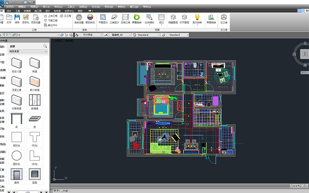The width and height of the screenshot is (309, 193).
Task: Click the search magnifier in component panel
Action: coord(45,46)
